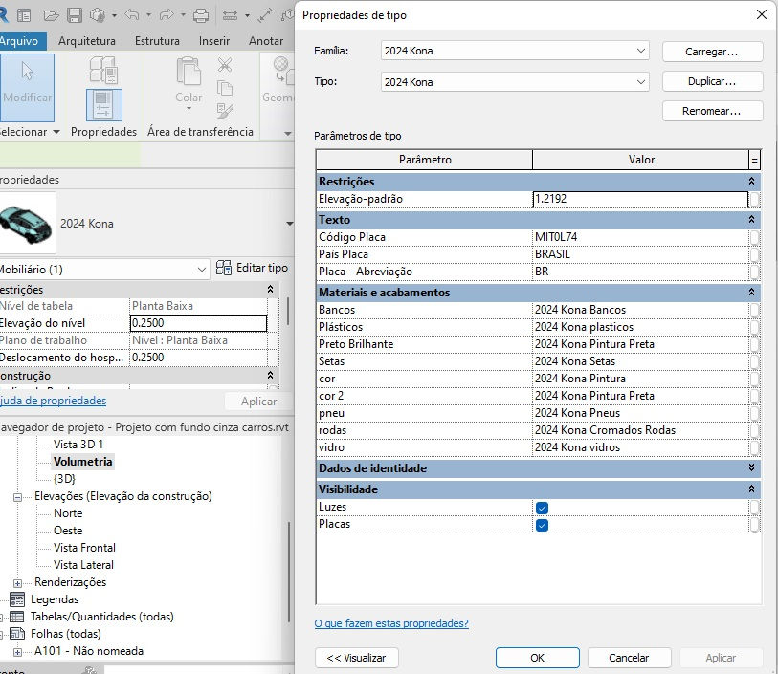
Task: Switch to the Estrutura ribbon tab
Action: [x=157, y=41]
